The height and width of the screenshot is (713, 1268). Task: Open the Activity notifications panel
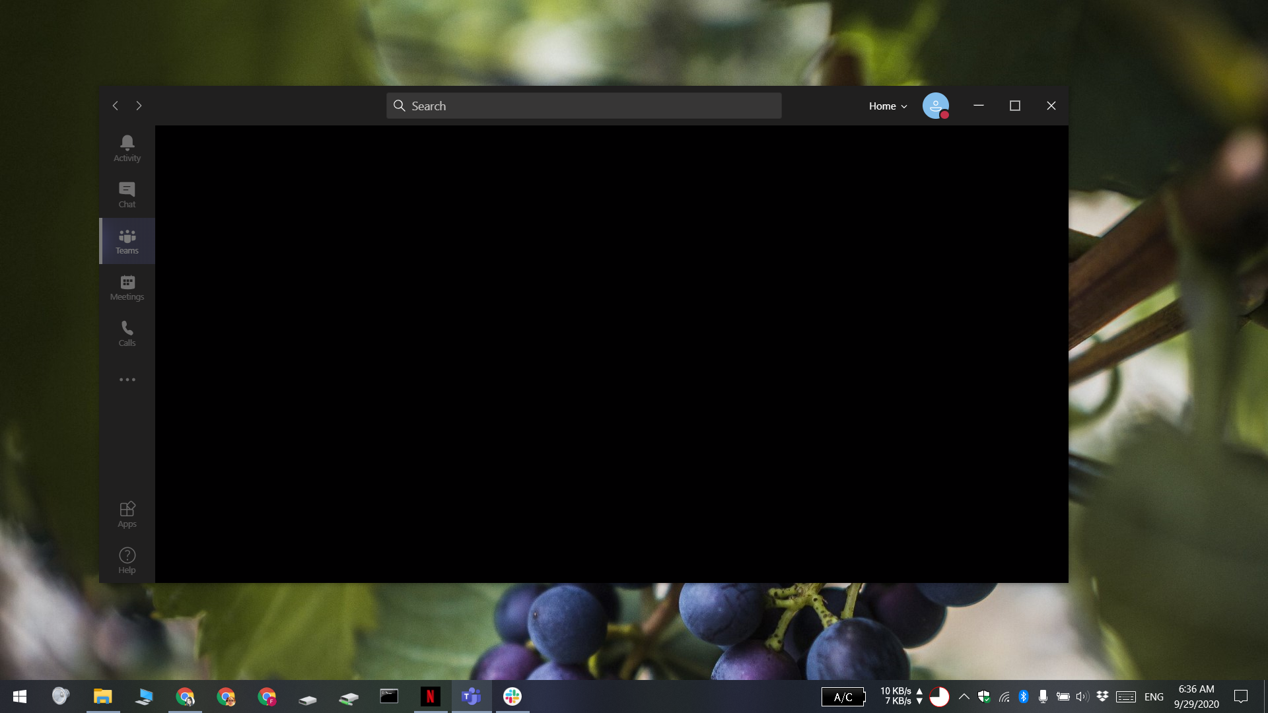click(x=126, y=148)
